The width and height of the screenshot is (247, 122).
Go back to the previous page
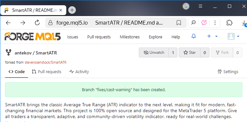pyautogui.click(x=8, y=23)
